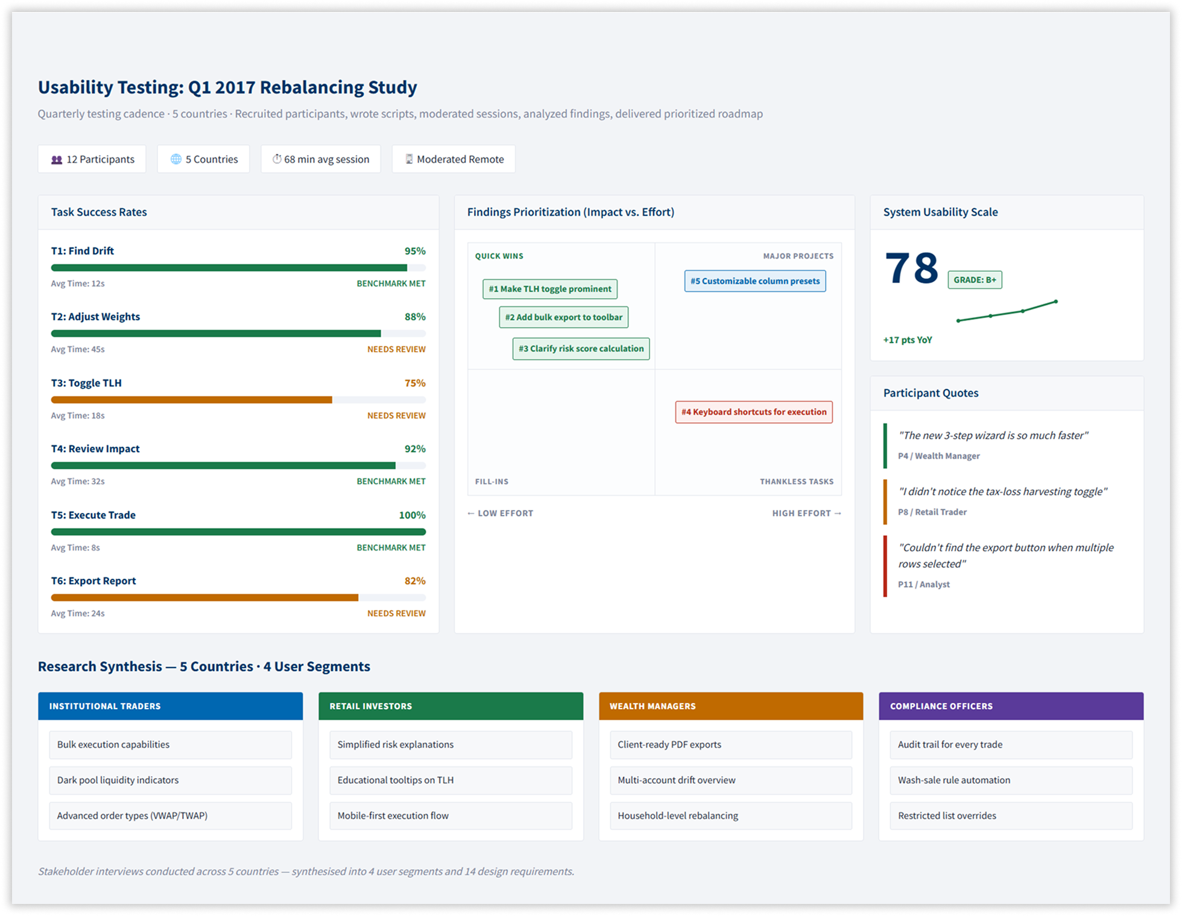Select the Institutional Traders segment header
This screenshot has height=916, width=1182.
coord(170,706)
